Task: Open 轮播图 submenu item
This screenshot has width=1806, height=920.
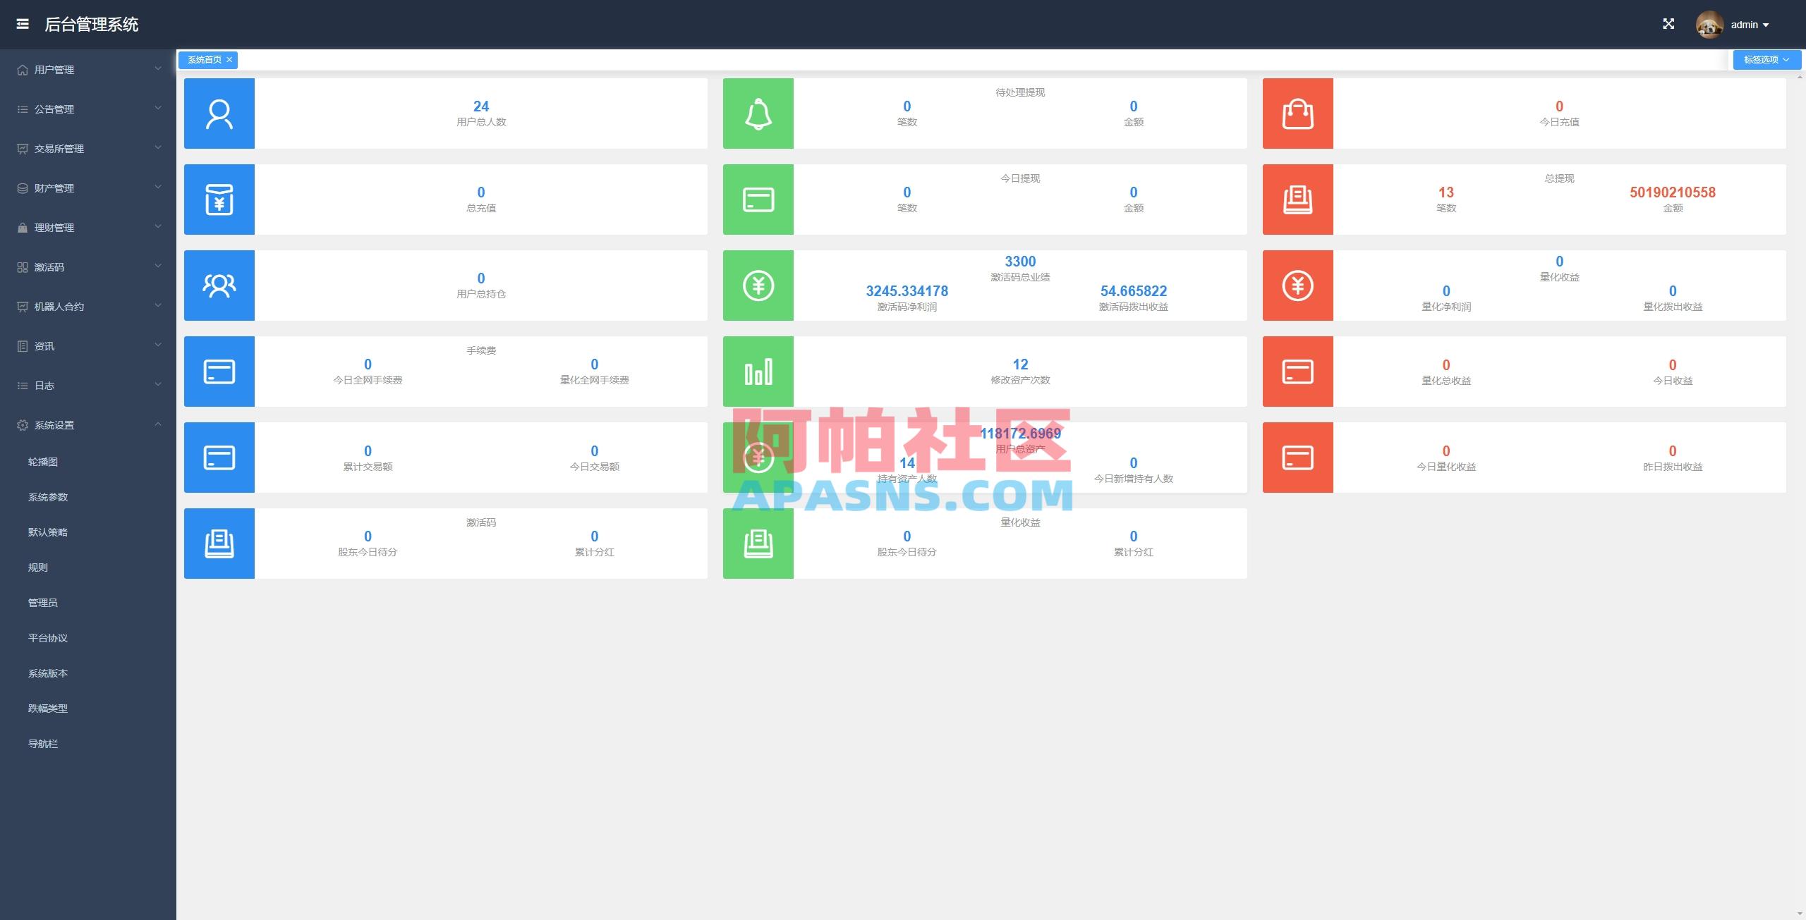Action: click(43, 462)
